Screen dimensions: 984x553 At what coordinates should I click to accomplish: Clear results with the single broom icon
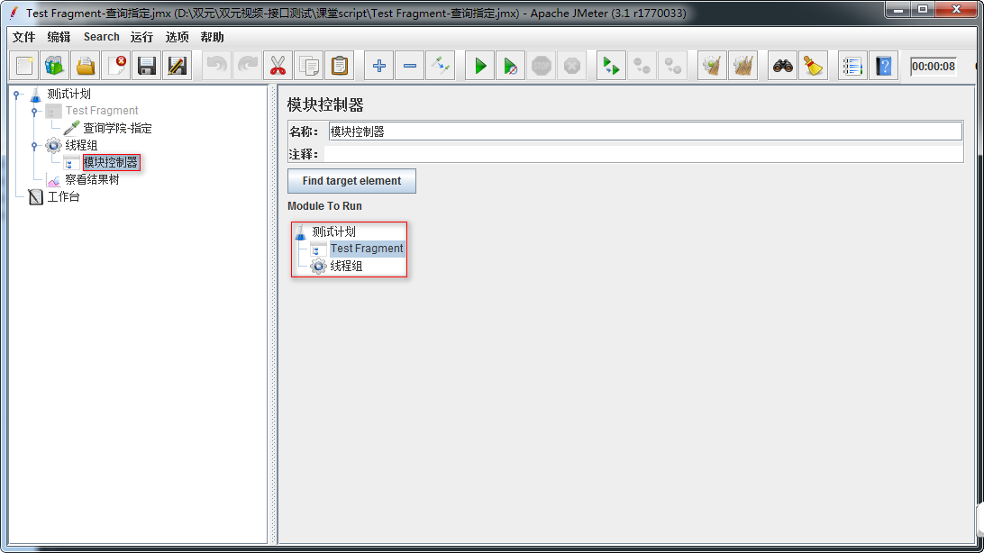(712, 66)
